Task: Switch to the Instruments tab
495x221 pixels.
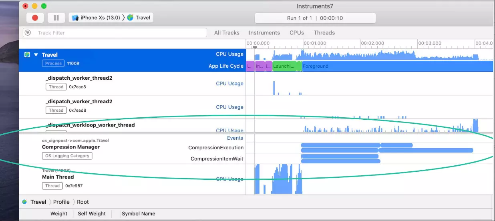Action: point(264,33)
